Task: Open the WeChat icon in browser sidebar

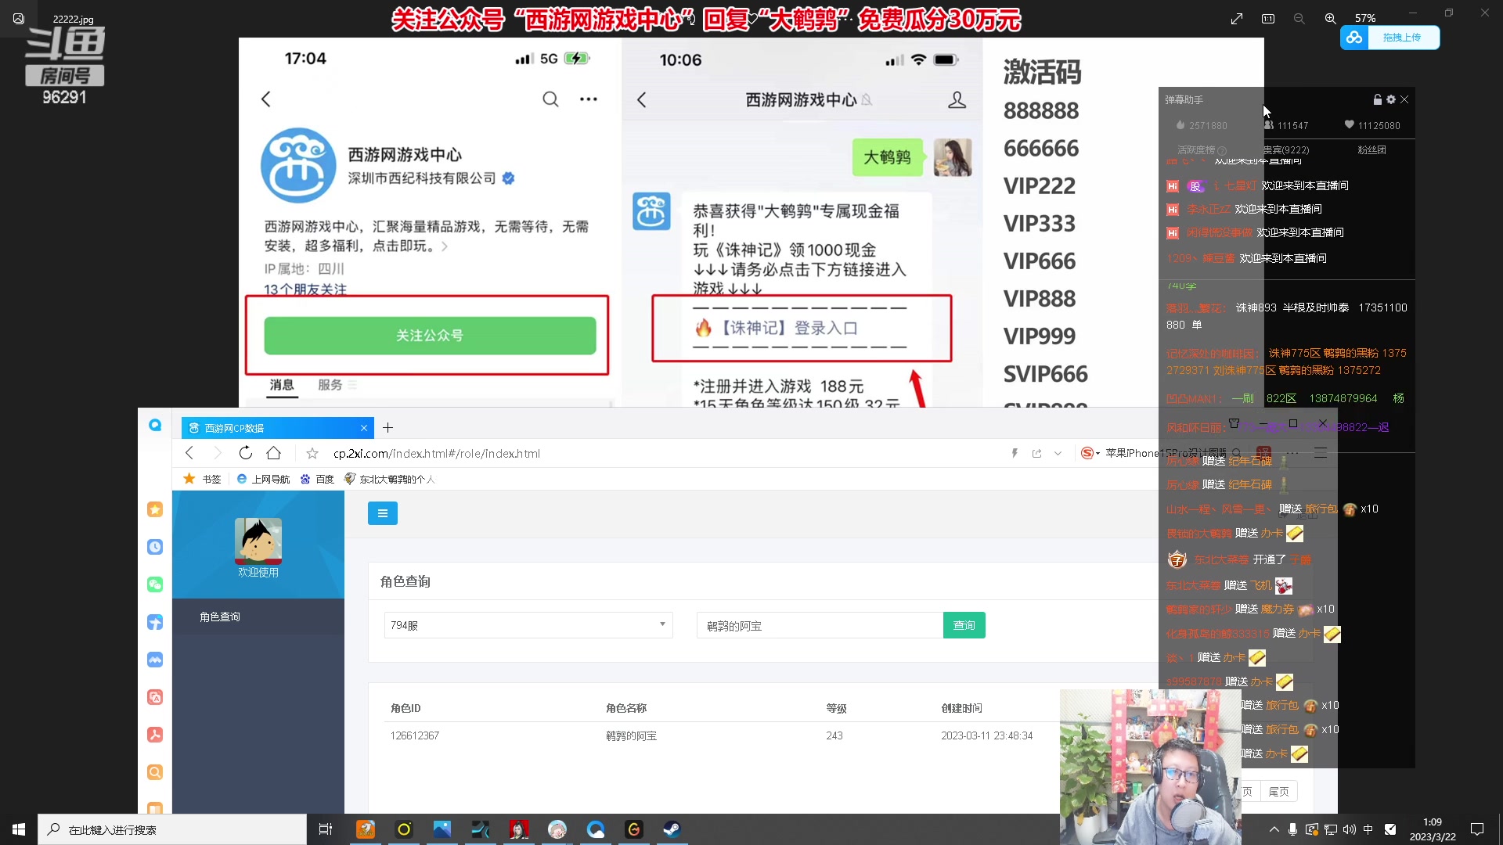Action: tap(155, 584)
